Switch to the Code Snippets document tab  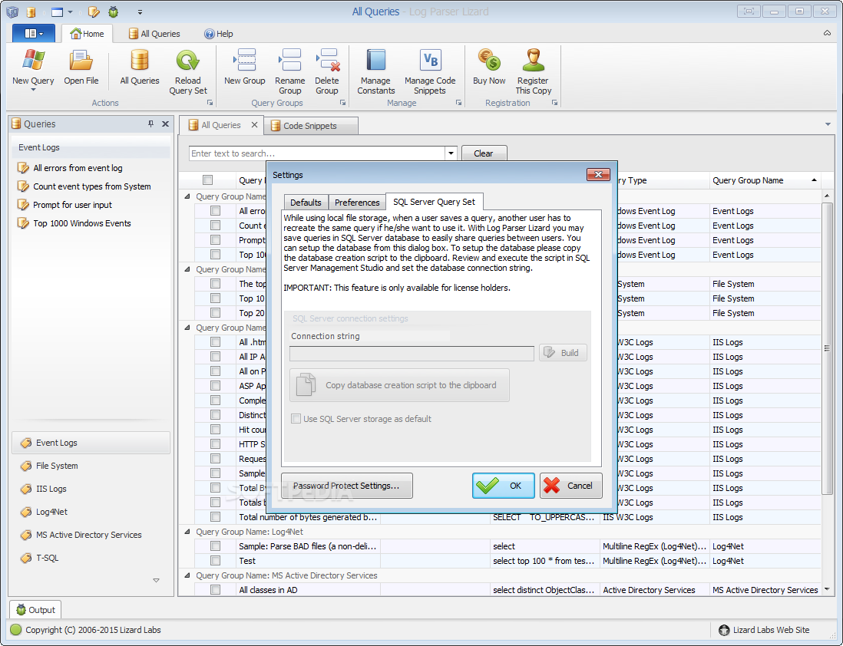pos(310,126)
